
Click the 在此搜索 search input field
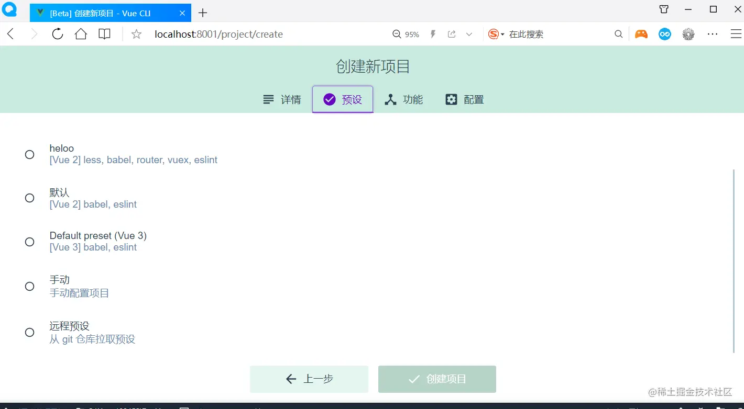tap(558, 34)
